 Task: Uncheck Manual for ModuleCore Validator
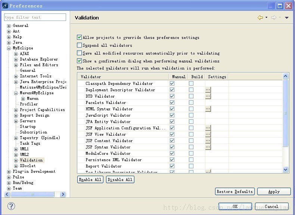point(172,153)
